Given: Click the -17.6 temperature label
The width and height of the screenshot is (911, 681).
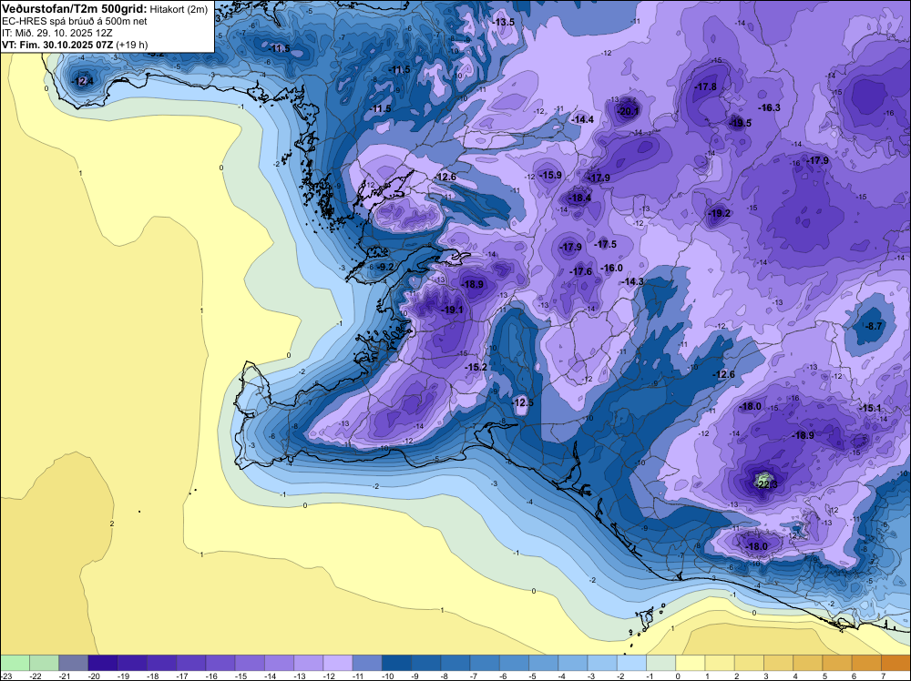Looking at the screenshot, I should tap(580, 271).
